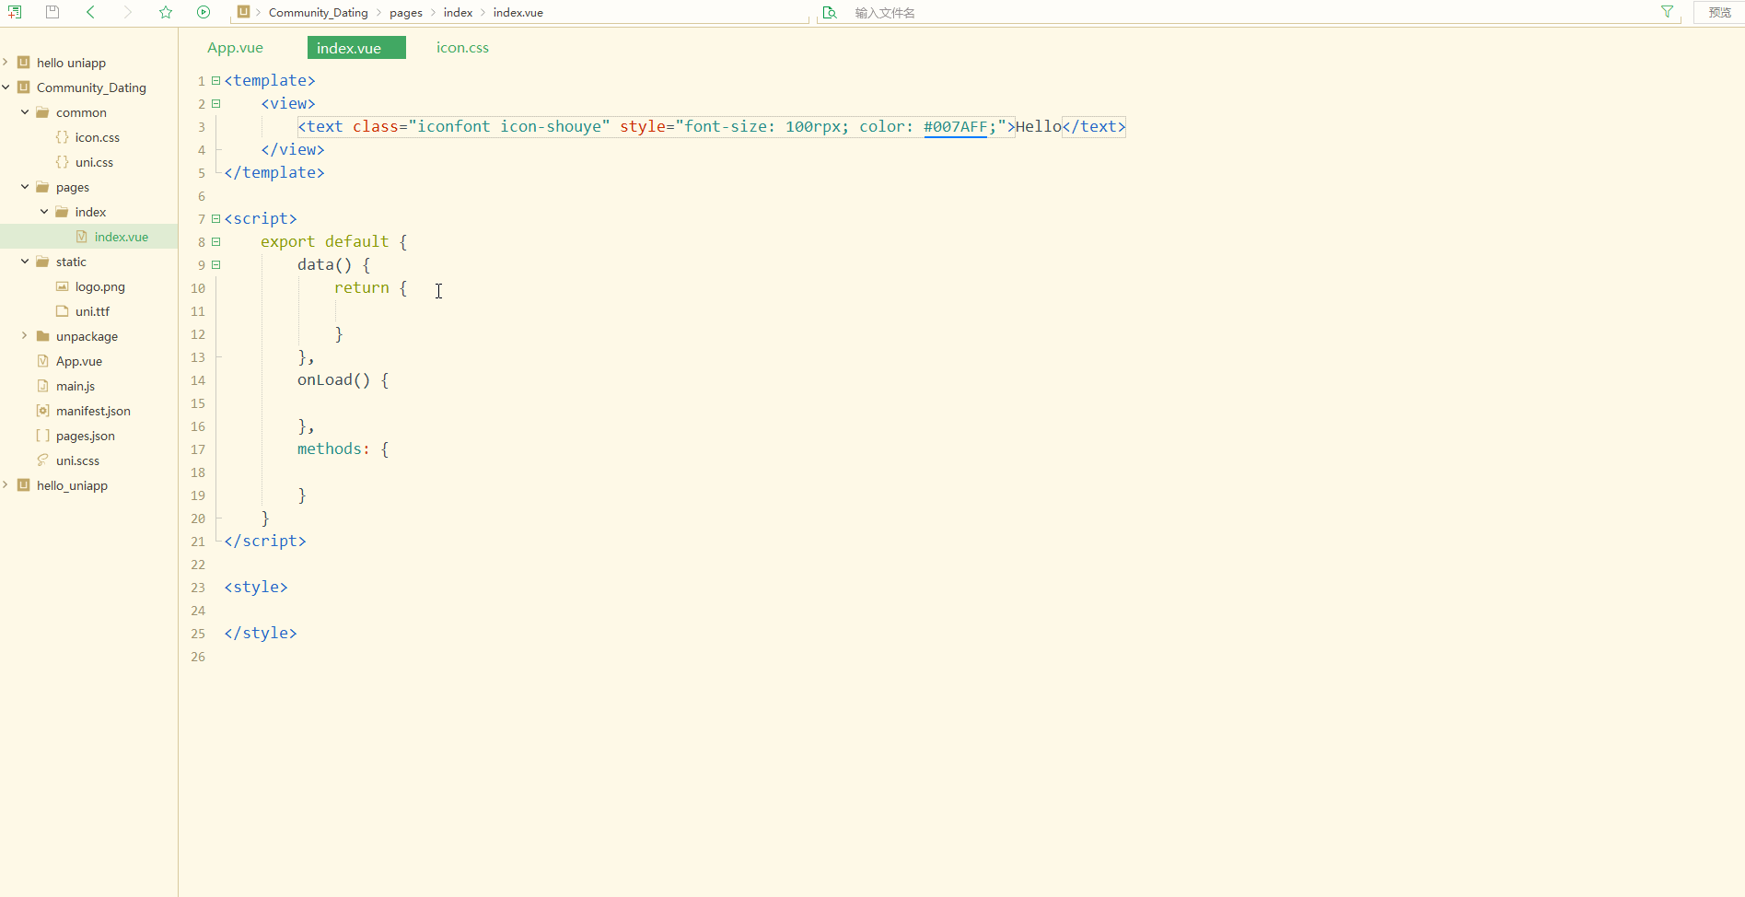Switch to the App.vue tab
The image size is (1745, 897).
click(x=235, y=48)
